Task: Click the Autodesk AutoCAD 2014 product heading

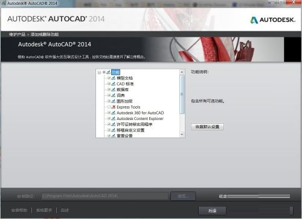Action: click(x=54, y=44)
